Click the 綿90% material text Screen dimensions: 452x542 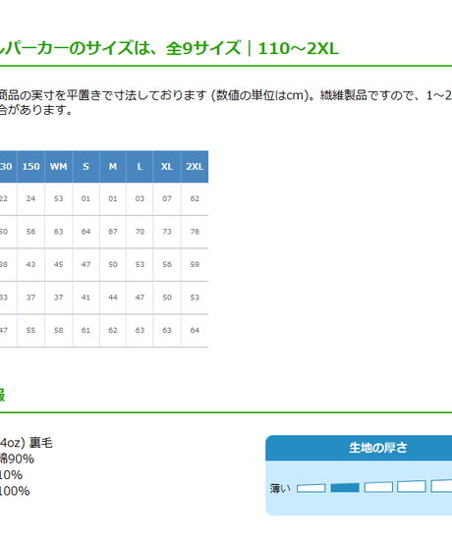(17, 459)
